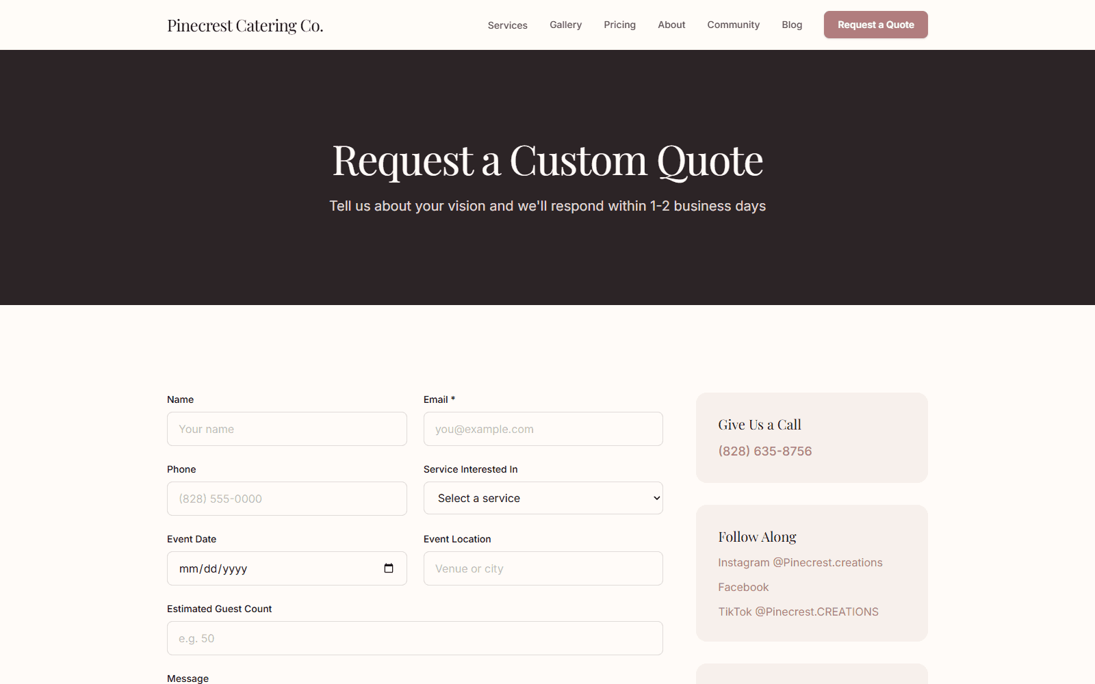The height and width of the screenshot is (684, 1095).
Task: Click the Pinecrest Catering Co. logo
Action: click(x=245, y=25)
